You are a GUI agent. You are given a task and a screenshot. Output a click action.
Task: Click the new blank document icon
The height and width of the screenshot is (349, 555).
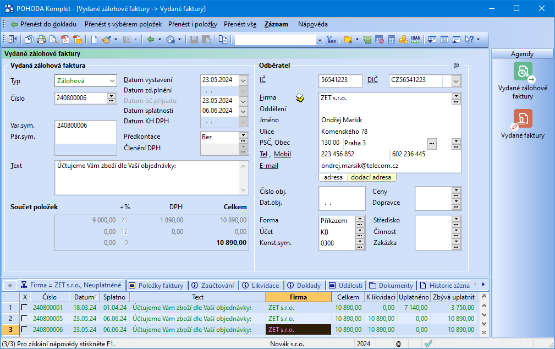click(x=94, y=39)
